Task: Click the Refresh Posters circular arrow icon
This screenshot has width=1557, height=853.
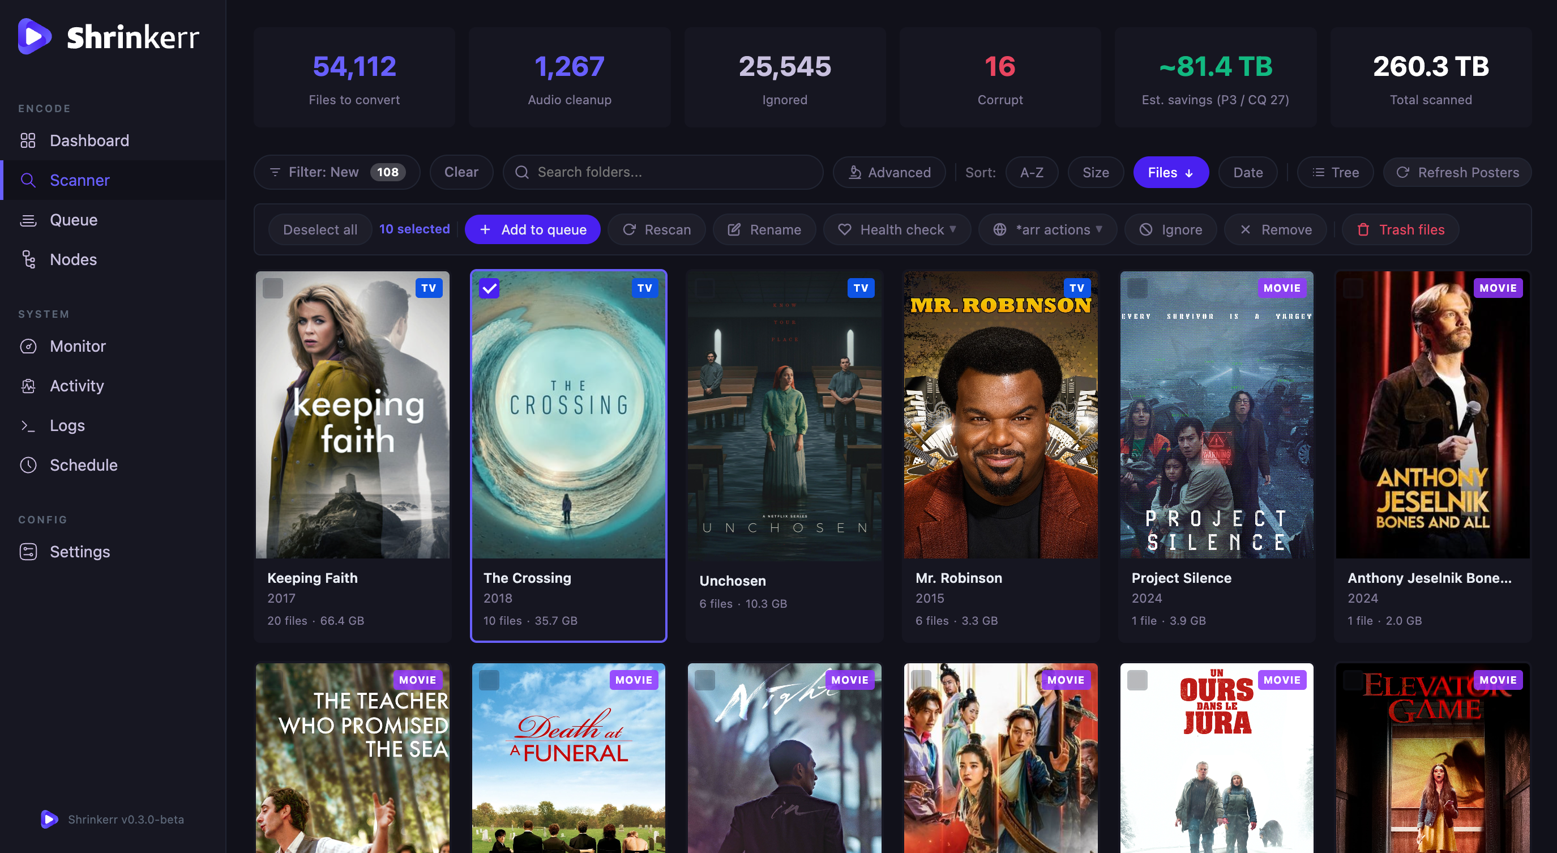Action: 1403,172
